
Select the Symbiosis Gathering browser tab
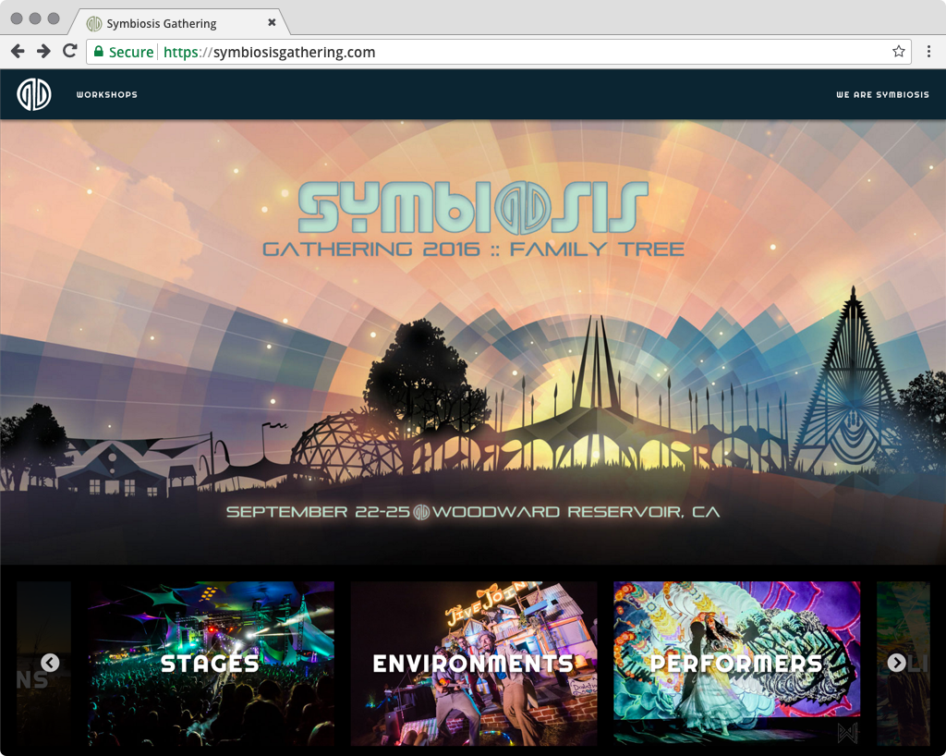coord(179,23)
